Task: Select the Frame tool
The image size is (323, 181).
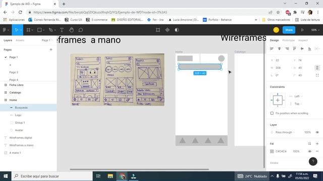Action: tap(28, 30)
